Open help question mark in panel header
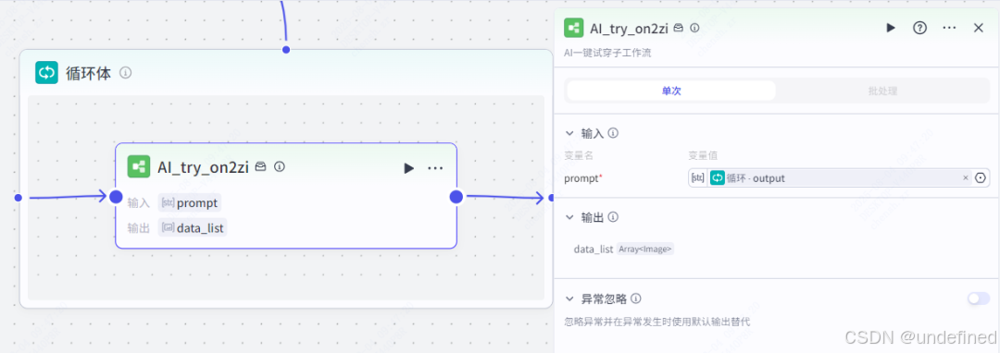 click(919, 28)
